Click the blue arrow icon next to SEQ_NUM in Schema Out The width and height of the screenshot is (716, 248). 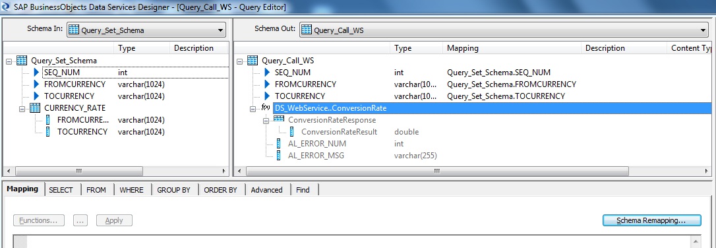pos(268,72)
